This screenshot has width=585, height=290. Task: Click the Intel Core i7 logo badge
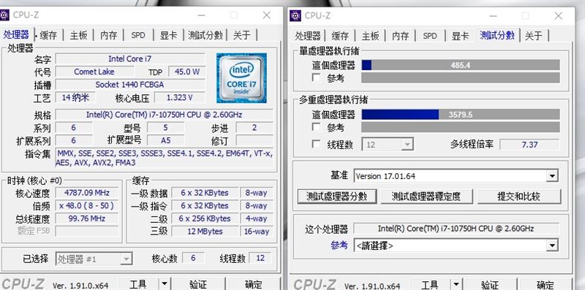click(241, 78)
